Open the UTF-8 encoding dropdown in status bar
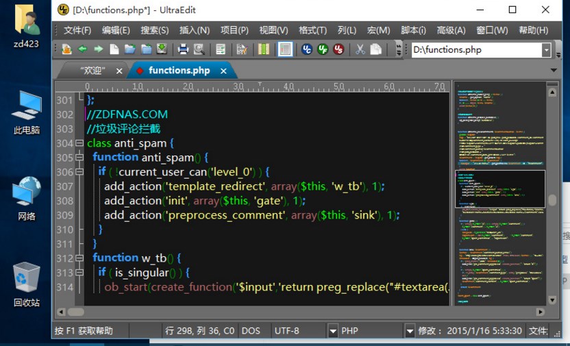The height and width of the screenshot is (346, 570). click(x=332, y=331)
